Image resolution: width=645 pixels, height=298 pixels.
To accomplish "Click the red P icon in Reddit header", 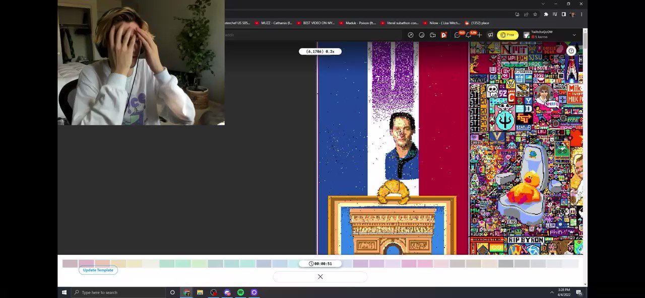I will click(444, 35).
